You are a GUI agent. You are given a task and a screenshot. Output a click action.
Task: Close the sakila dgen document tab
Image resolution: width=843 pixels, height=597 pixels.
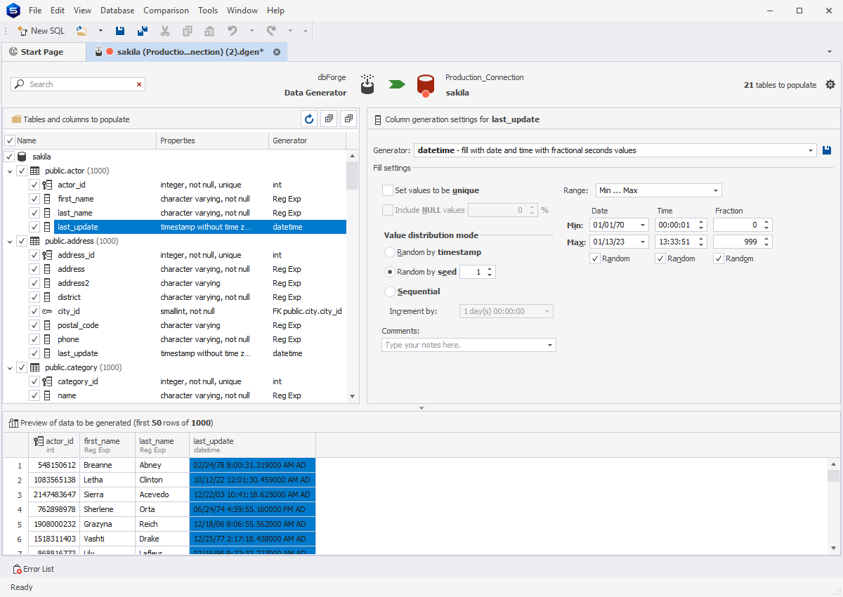pyautogui.click(x=277, y=52)
